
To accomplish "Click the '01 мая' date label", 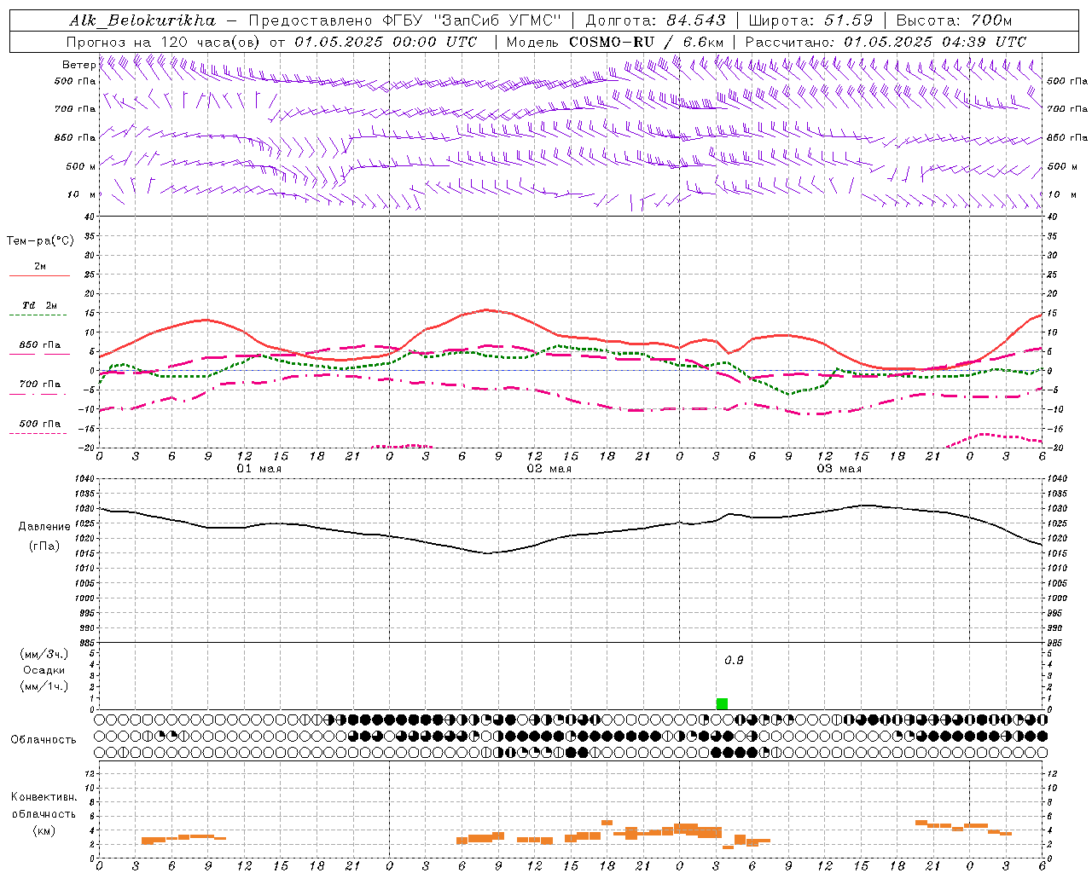I will click(x=259, y=469).
